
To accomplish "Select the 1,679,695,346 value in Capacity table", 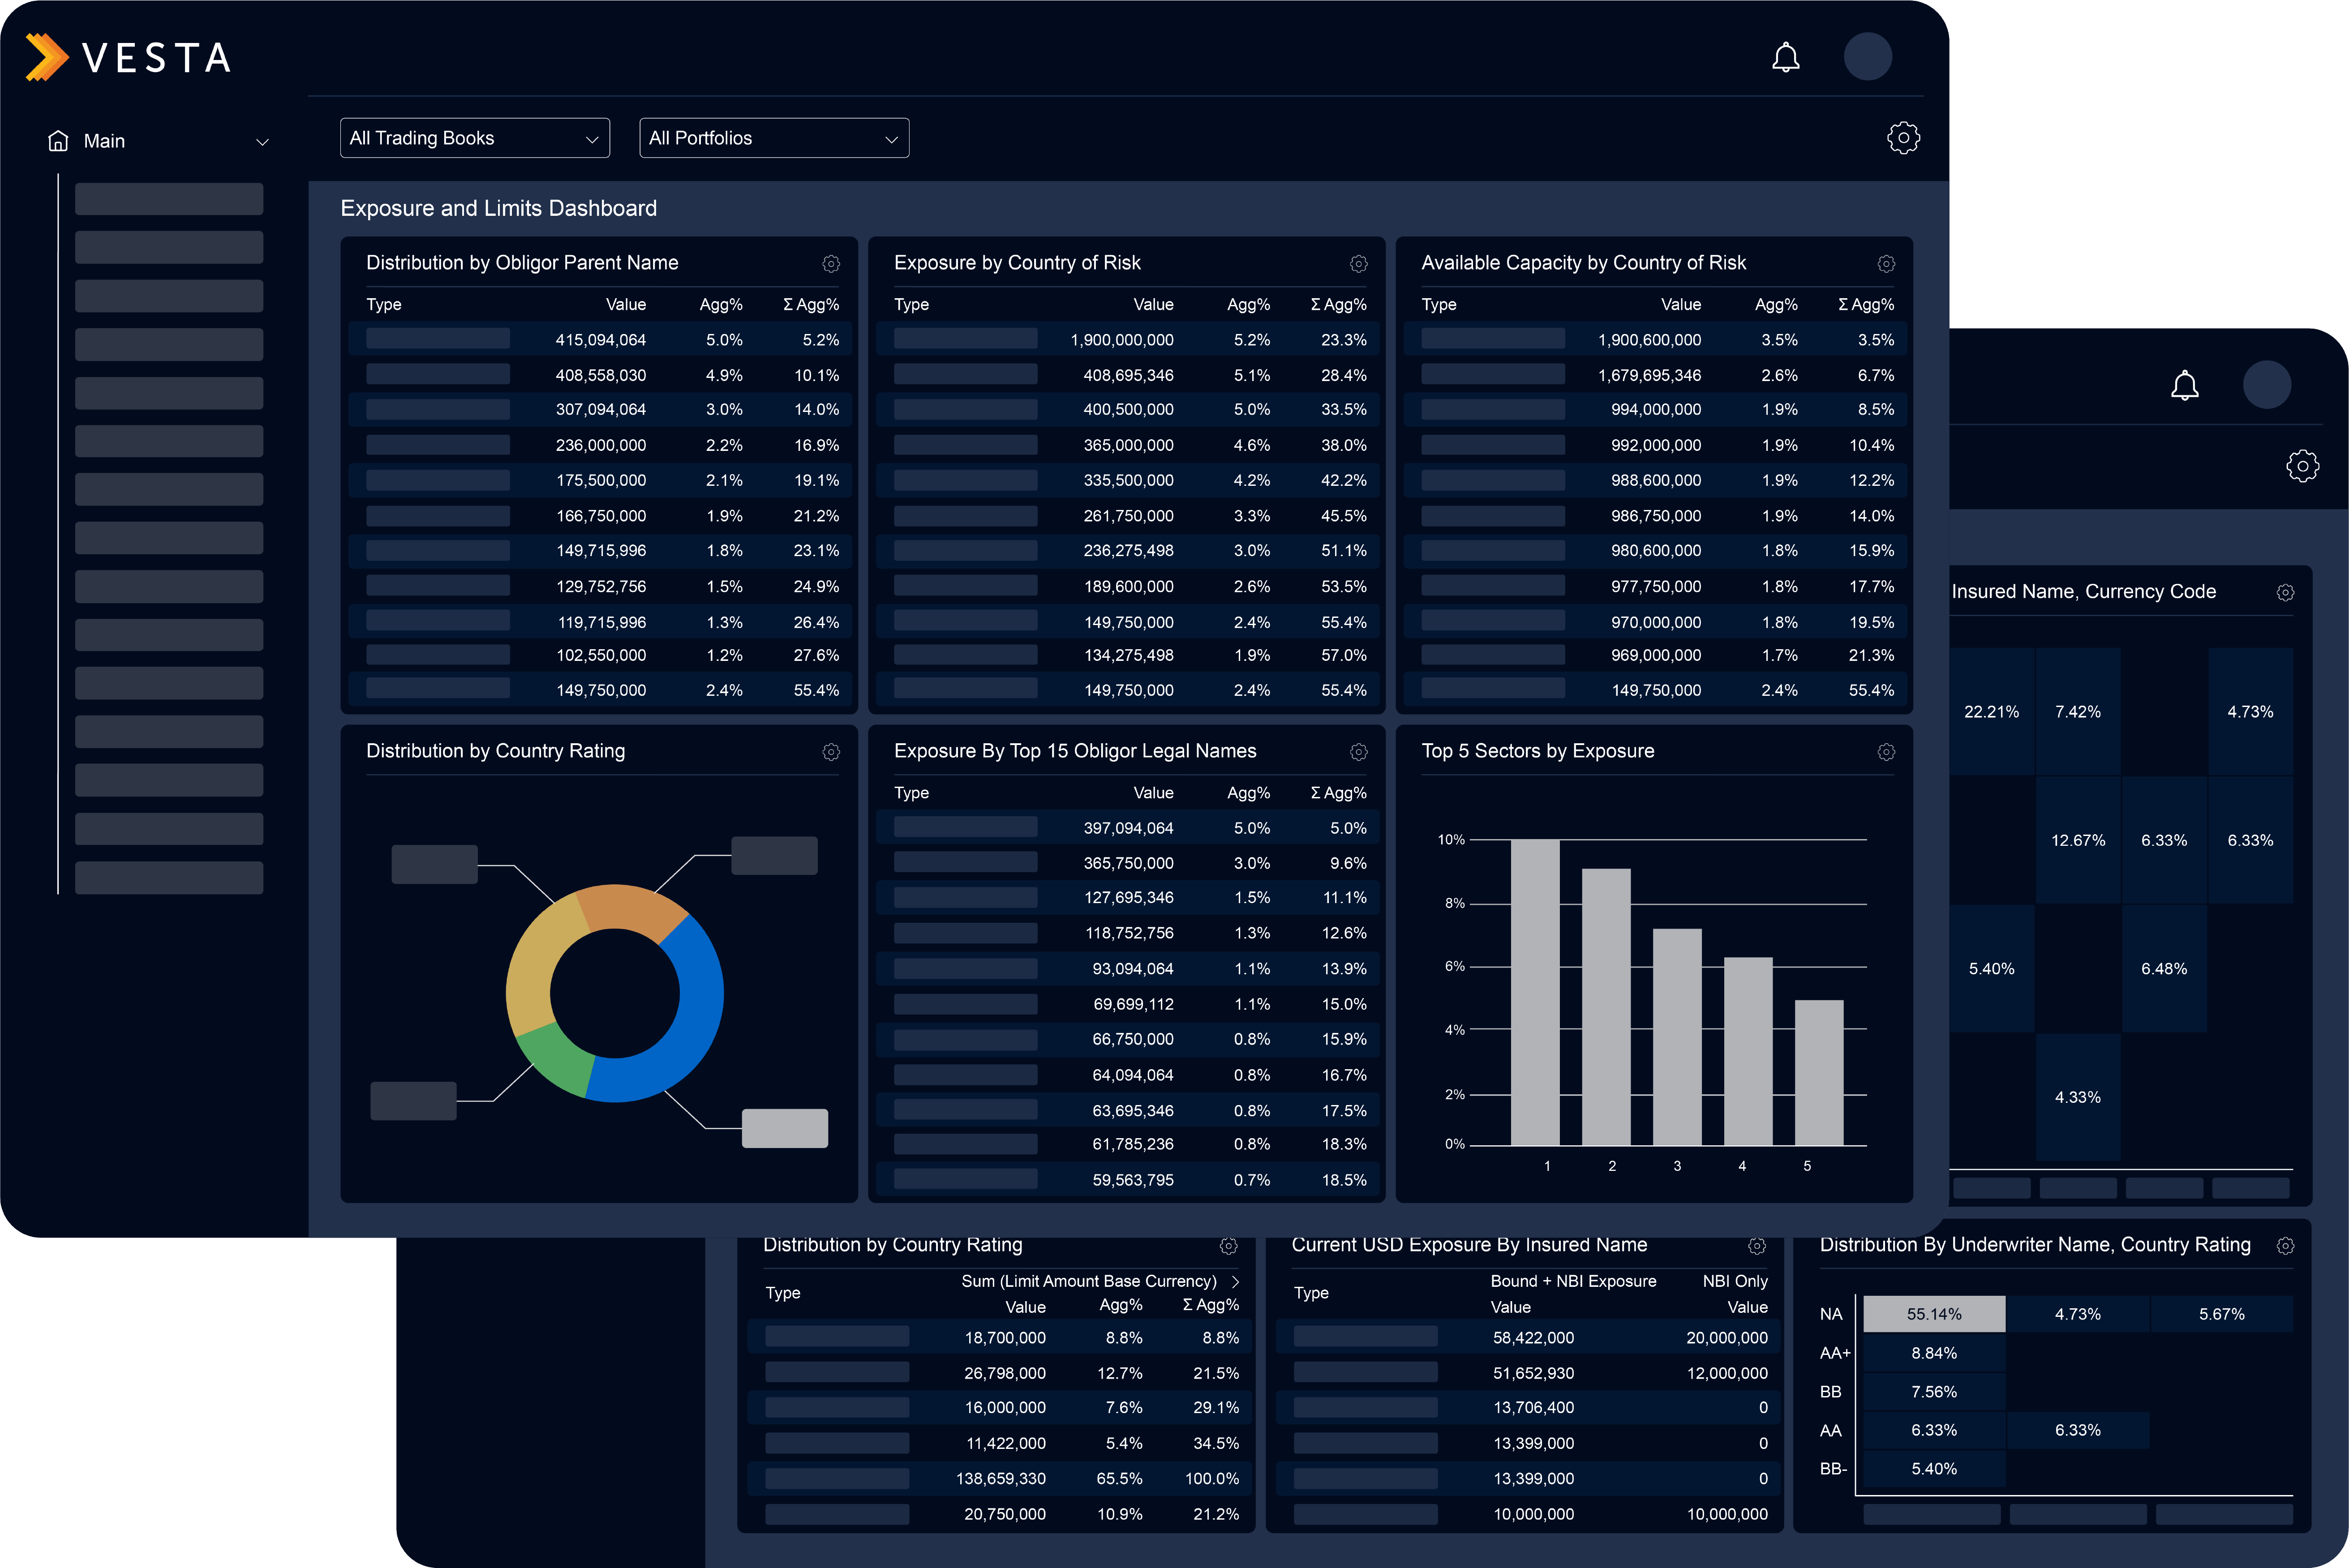I will click(1649, 375).
